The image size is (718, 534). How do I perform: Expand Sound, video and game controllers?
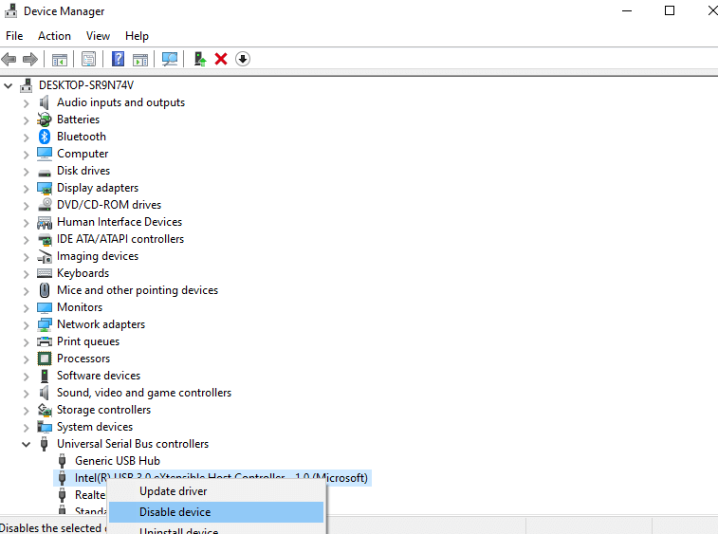coord(27,394)
